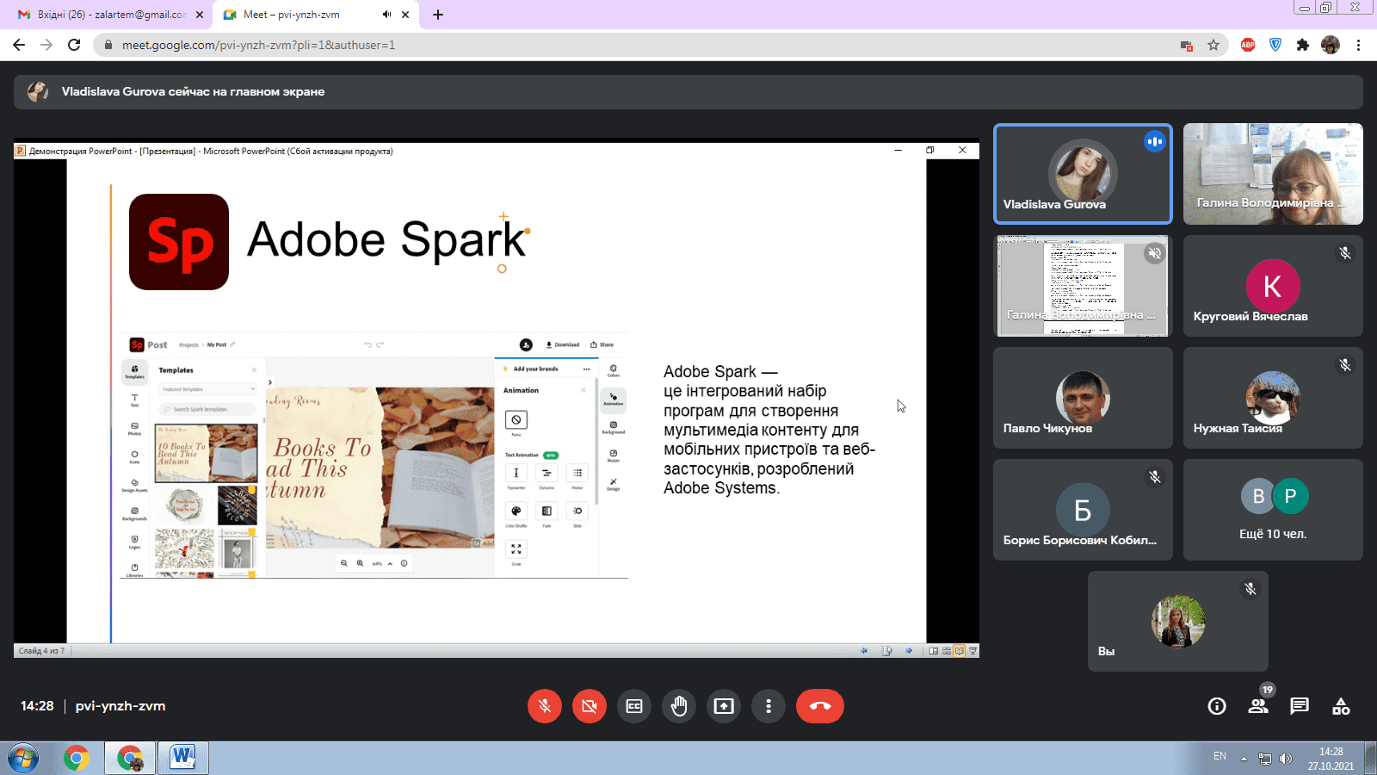
Task: Click the present now screen button
Action: [x=724, y=706]
